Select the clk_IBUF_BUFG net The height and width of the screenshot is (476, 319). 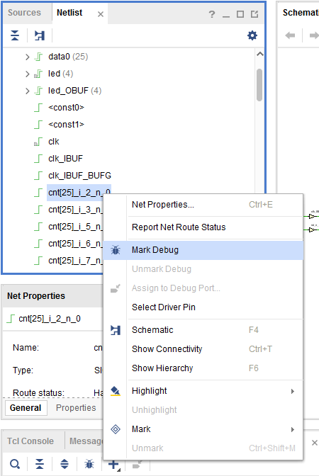(79, 176)
